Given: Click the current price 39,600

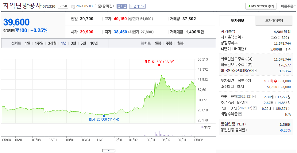Looking at the screenshot, I should point(17,22).
